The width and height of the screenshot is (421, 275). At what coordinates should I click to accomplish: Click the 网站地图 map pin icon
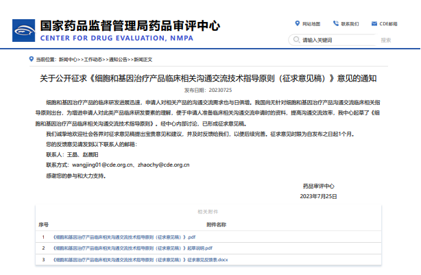point(298,24)
